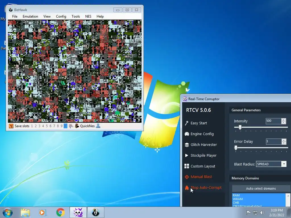Trigger a Manual Blast
291x218 pixels.
click(x=201, y=177)
